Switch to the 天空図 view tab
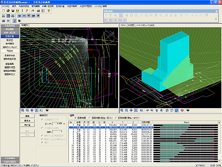The width and height of the screenshot is (222, 167). [131, 25]
